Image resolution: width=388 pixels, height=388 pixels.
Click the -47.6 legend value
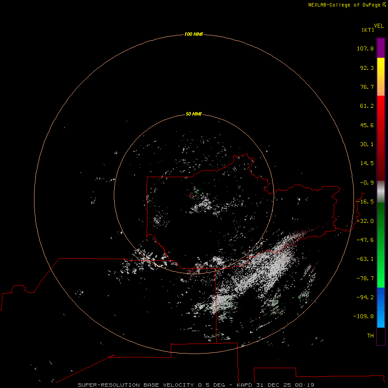tap(365, 240)
